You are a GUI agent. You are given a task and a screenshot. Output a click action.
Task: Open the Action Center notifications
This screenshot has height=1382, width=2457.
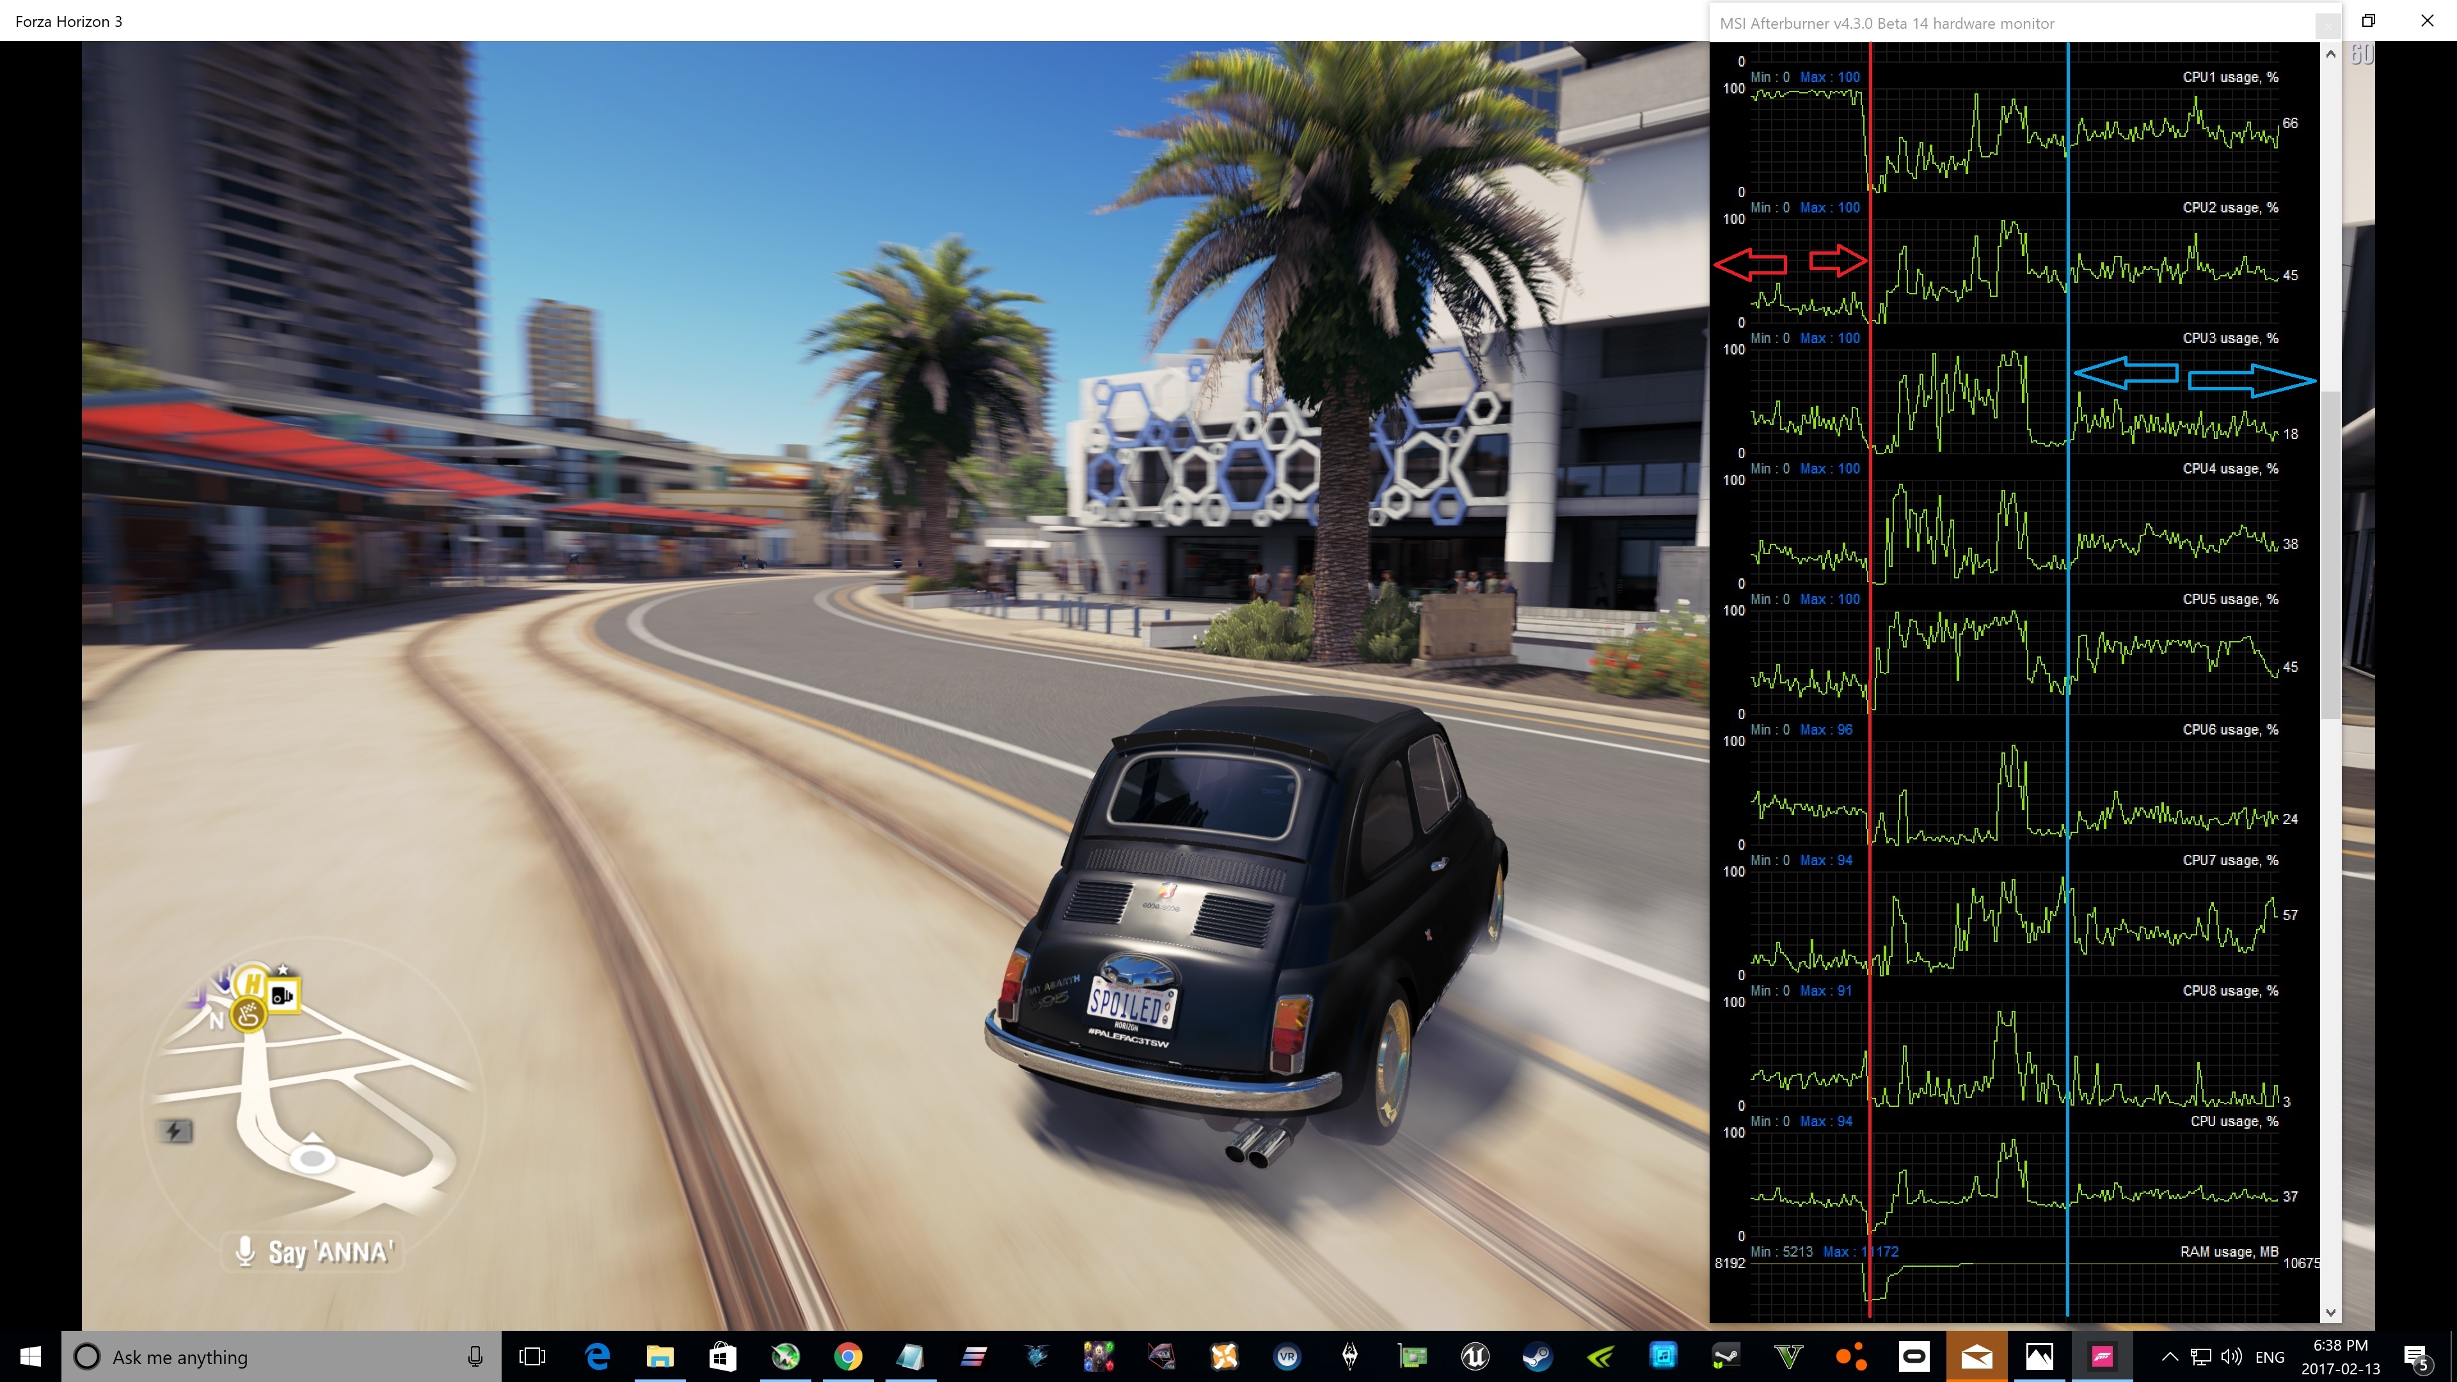pos(2416,1356)
